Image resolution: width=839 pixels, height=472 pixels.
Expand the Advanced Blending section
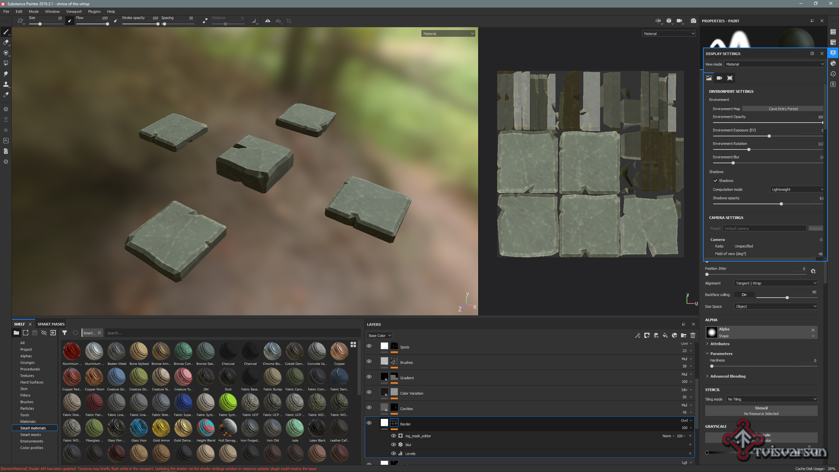[728, 376]
